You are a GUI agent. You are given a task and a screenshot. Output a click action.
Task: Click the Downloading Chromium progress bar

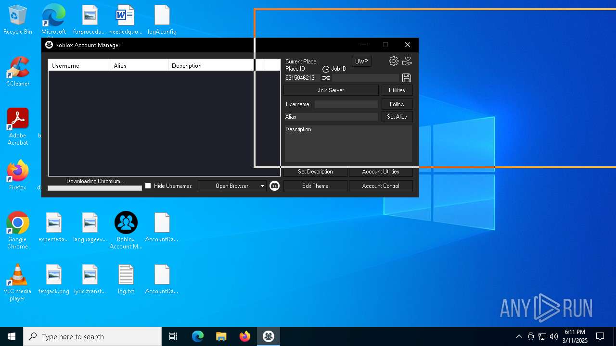pyautogui.click(x=95, y=188)
